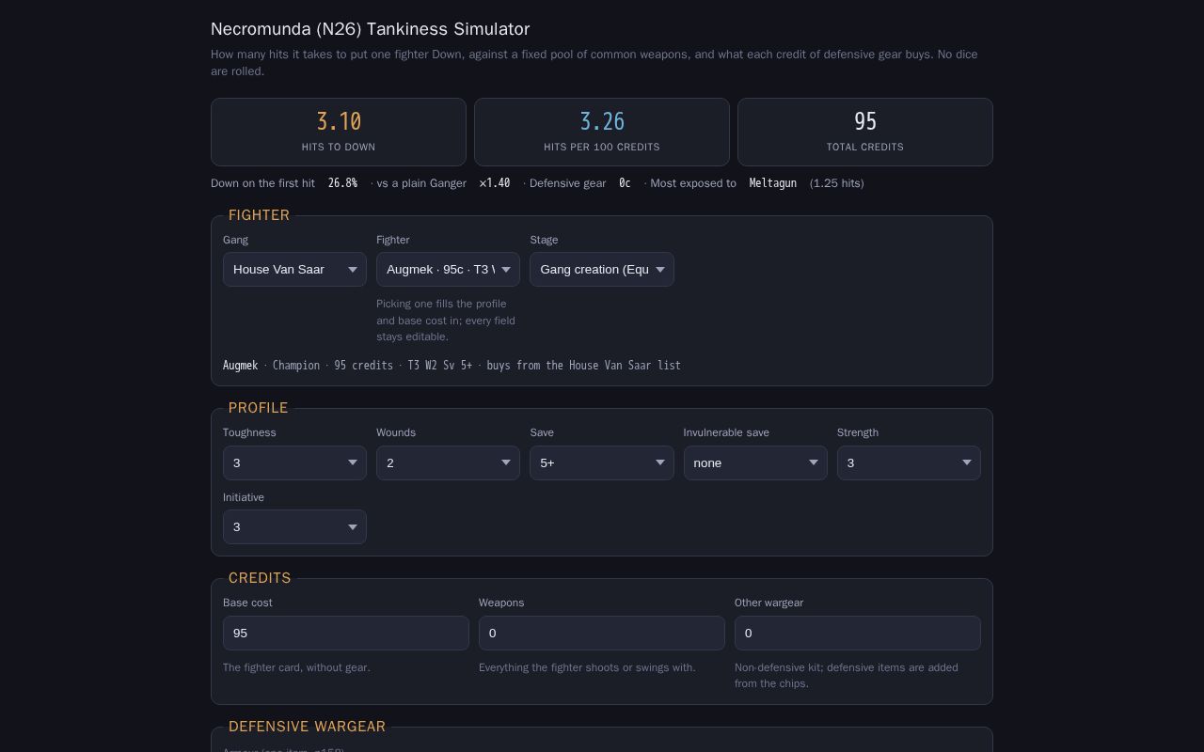Click the CREDITS section heading
The width and height of the screenshot is (1204, 752).
[x=260, y=578]
